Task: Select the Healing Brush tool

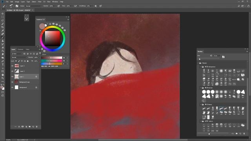Action: tap(3, 34)
